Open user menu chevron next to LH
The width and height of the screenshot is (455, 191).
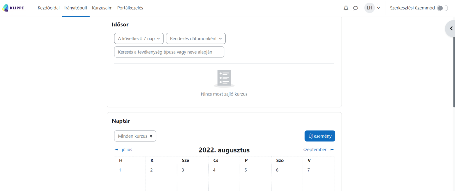point(379,8)
